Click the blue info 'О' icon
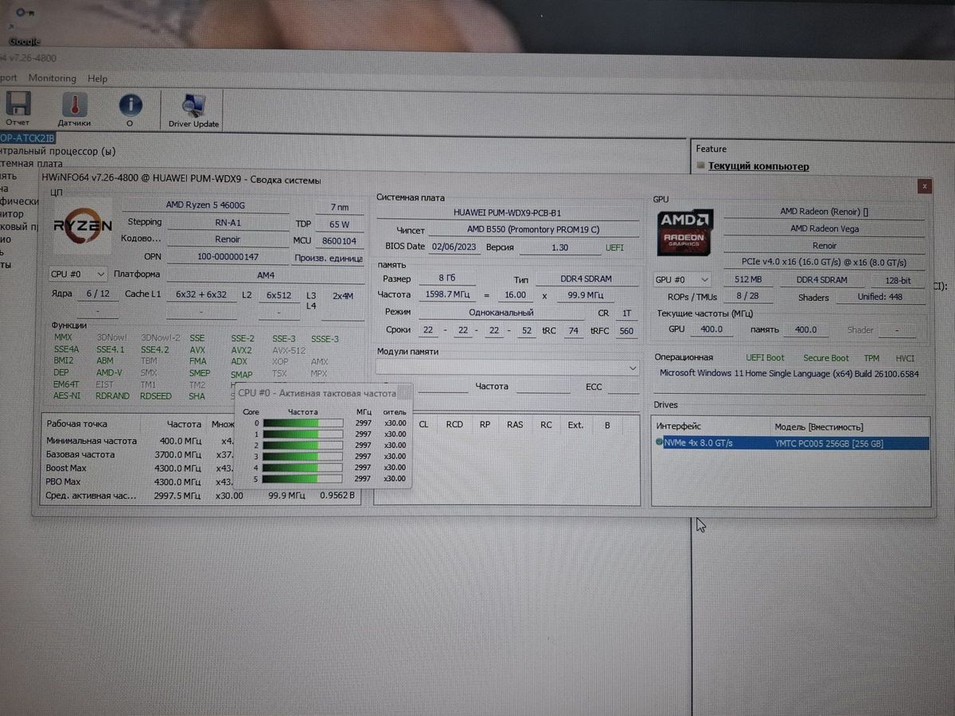Screen dimensions: 955x716 pyautogui.click(x=130, y=105)
